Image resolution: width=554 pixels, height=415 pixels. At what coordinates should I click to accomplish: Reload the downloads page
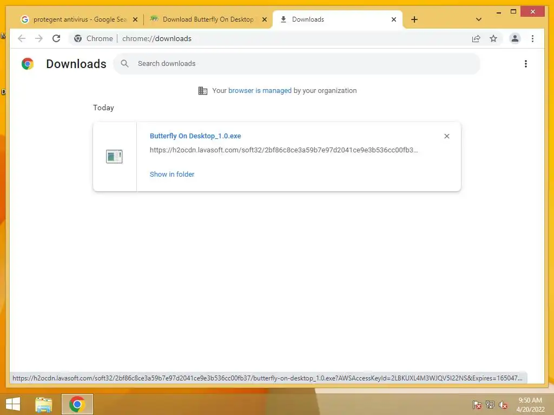(x=56, y=38)
